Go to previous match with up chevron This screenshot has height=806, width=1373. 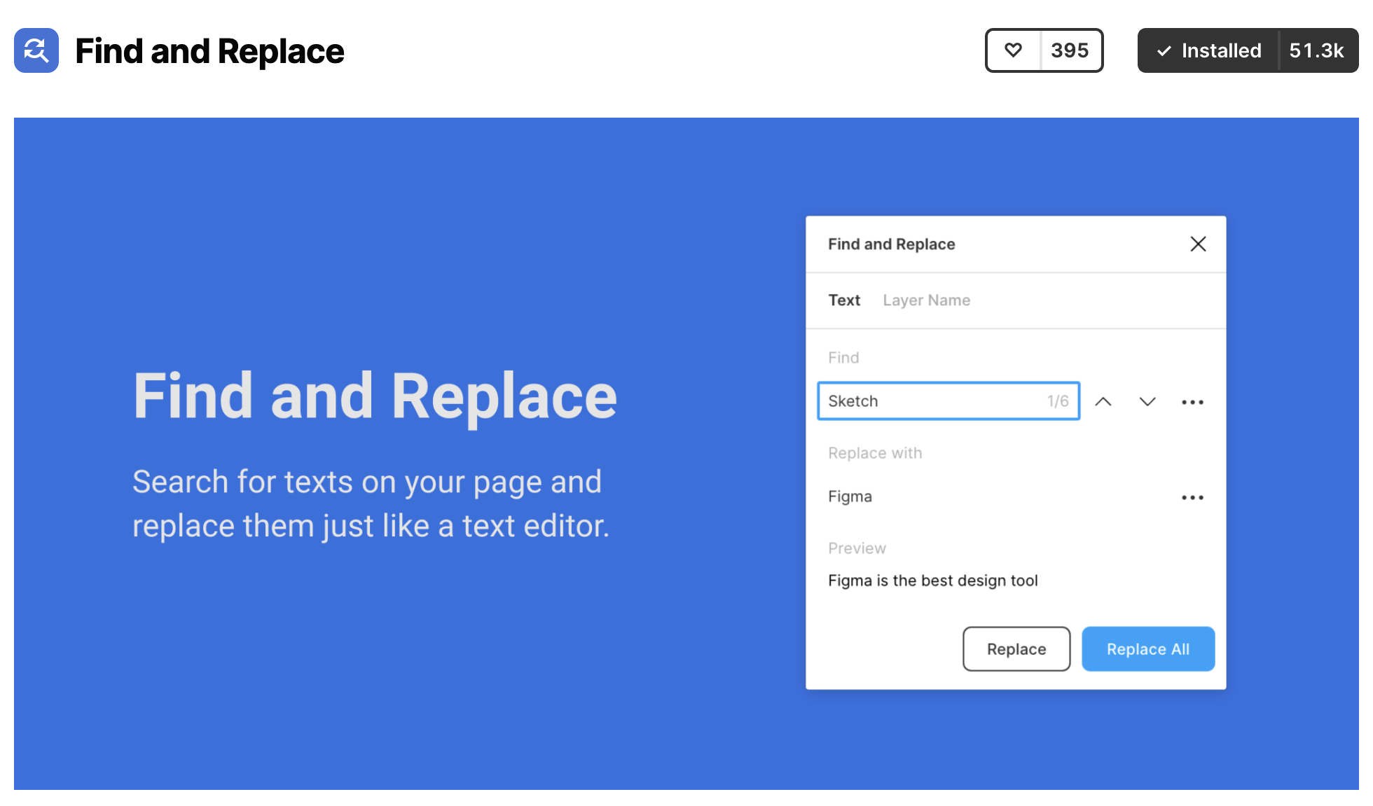click(x=1103, y=401)
